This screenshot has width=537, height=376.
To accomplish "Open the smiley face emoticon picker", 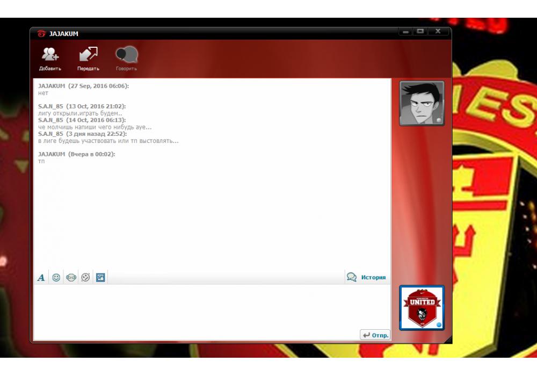I will coord(56,278).
